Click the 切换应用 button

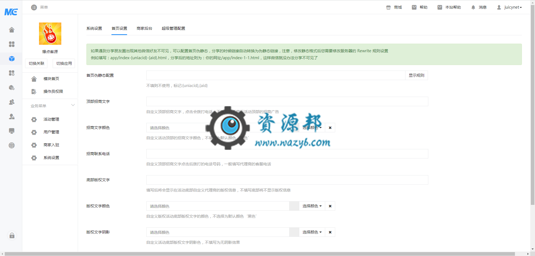pos(64,63)
